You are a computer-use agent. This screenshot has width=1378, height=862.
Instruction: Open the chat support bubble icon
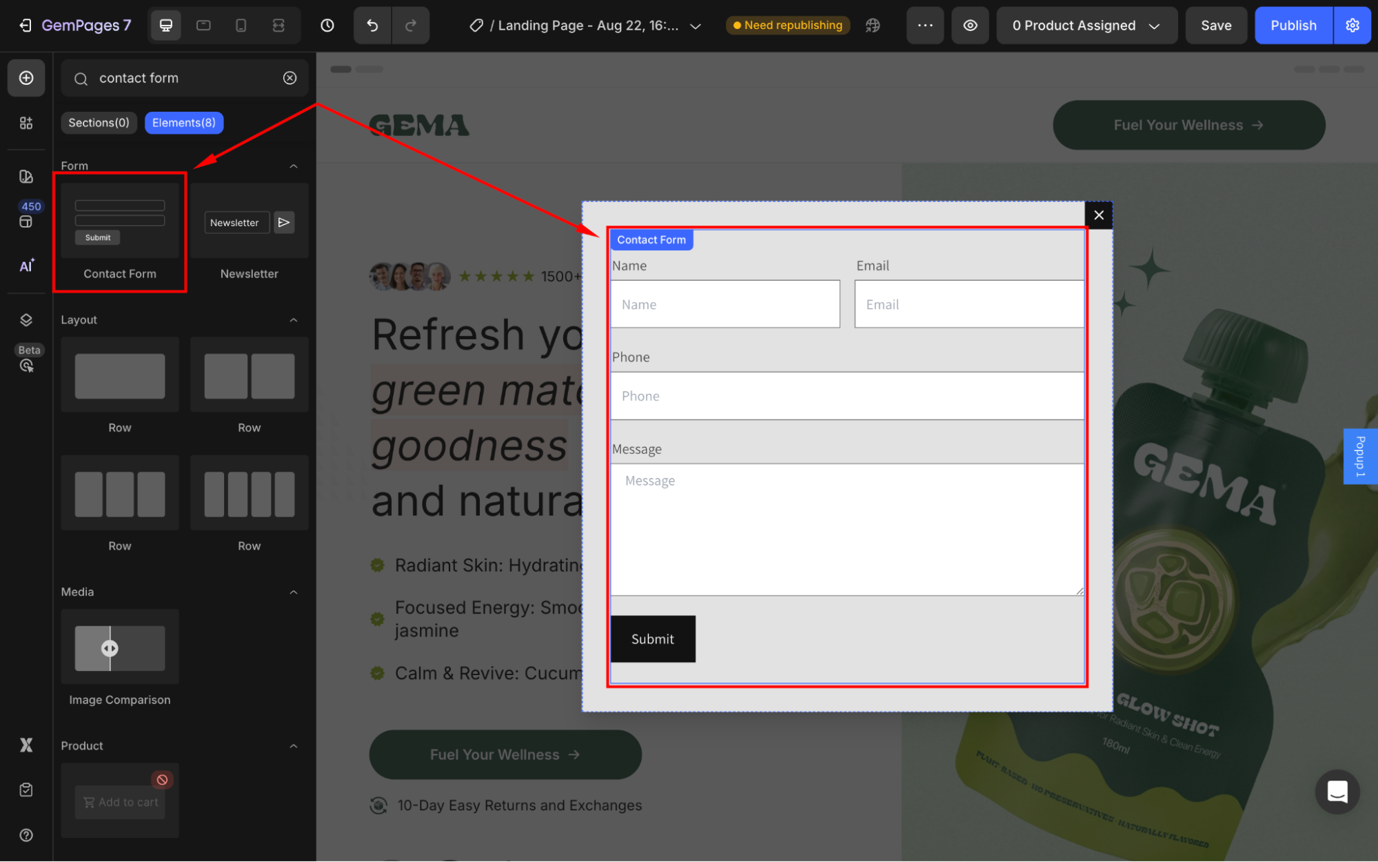coord(1337,792)
